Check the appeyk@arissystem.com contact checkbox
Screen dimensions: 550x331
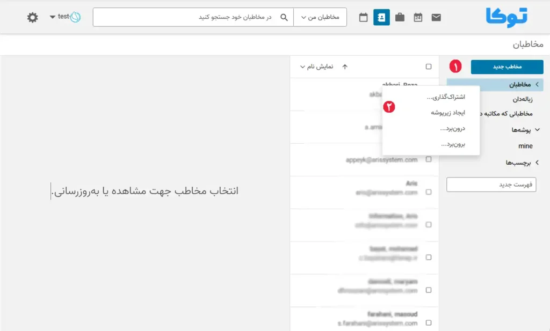428,159
